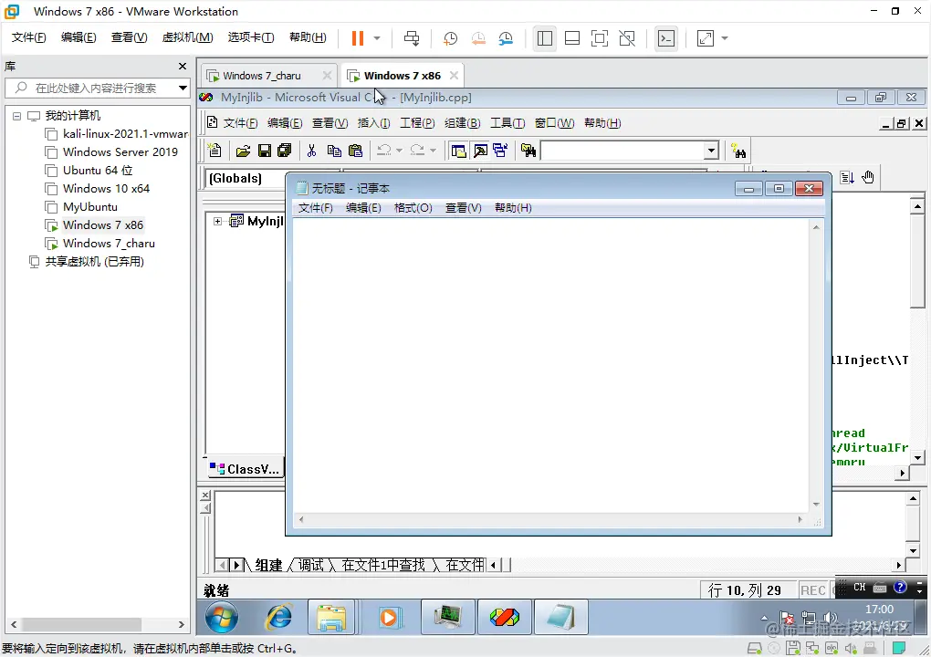
Task: Open Visual C++ 插入(I) menu
Action: click(373, 123)
